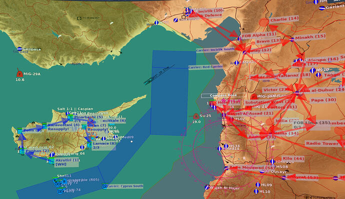Click the Incirlik Defence label
The width and height of the screenshot is (345, 199).
(205, 15)
